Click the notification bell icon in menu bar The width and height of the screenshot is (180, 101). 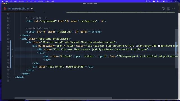point(154,1)
